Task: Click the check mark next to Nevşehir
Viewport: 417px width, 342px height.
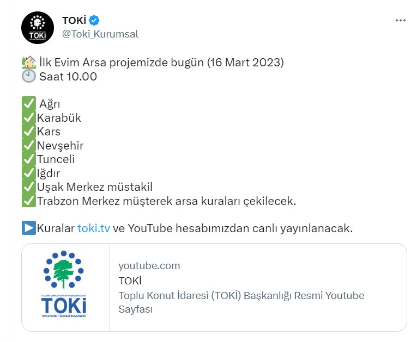Action: tap(29, 145)
